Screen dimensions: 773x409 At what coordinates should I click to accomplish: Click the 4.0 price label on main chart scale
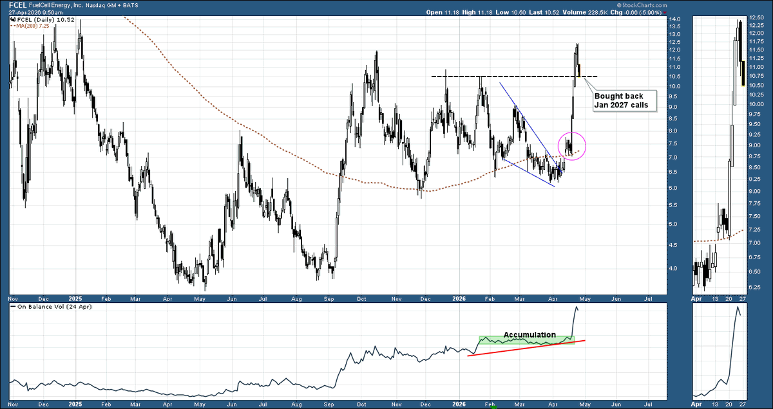[x=674, y=268]
